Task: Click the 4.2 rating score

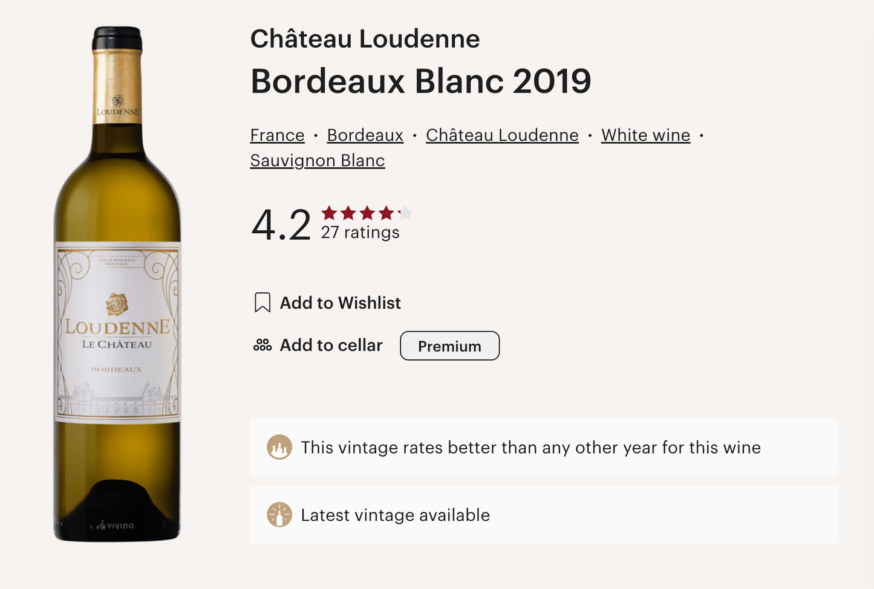Action: 281,225
